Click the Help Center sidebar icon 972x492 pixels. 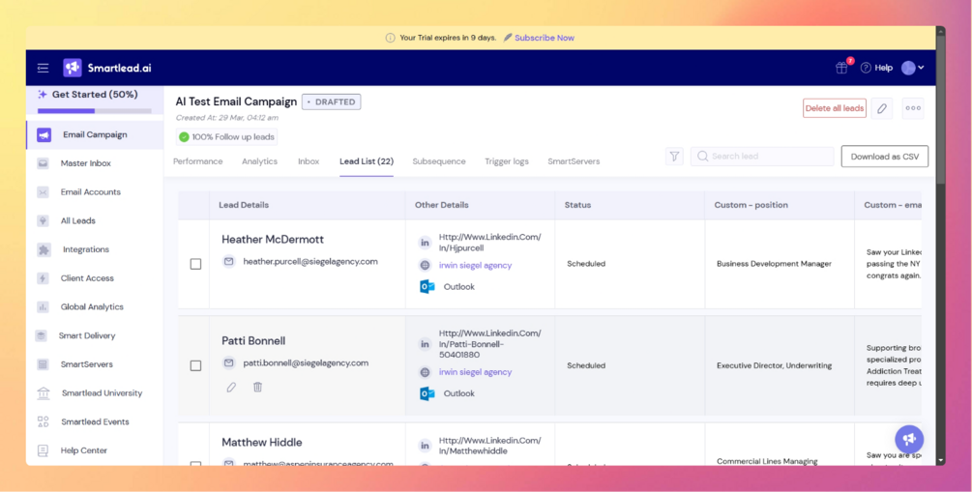click(x=43, y=450)
